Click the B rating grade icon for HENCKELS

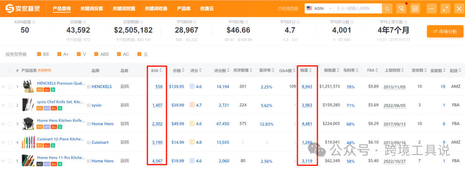(192, 87)
